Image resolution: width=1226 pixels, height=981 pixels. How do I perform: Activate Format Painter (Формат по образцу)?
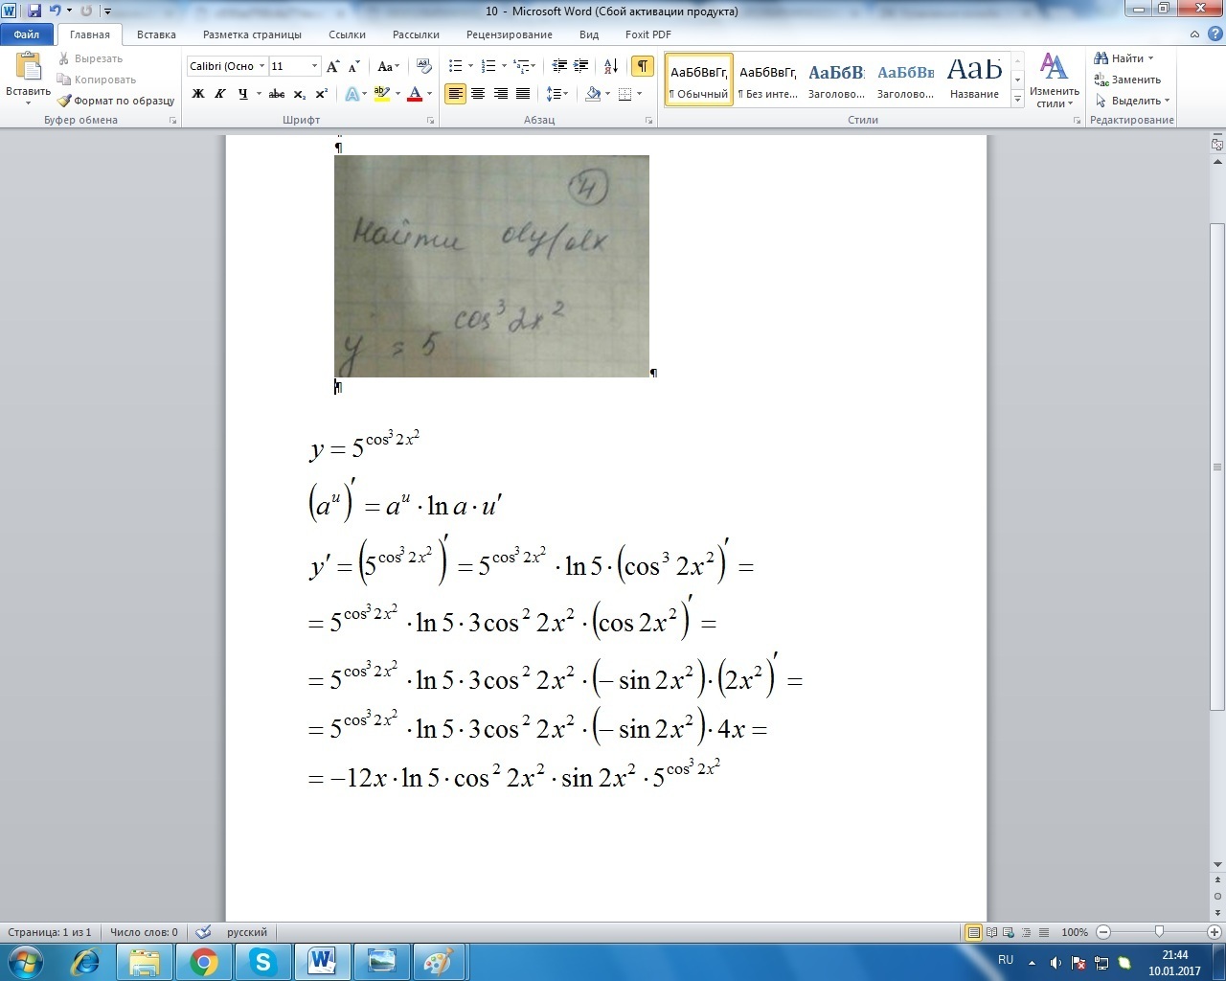[x=116, y=101]
